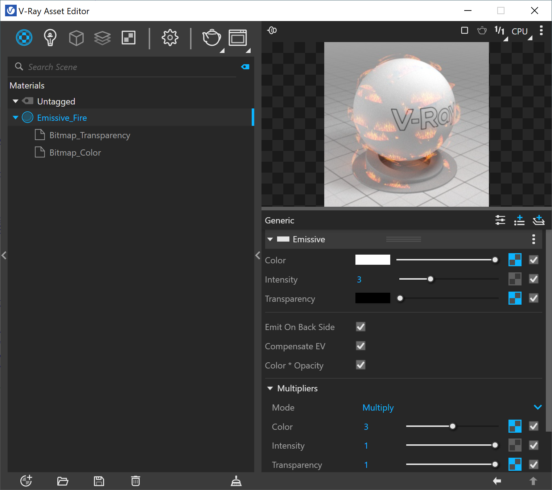
Task: Click the Create Asset icon in the bottom toolbar
Action: [26, 481]
